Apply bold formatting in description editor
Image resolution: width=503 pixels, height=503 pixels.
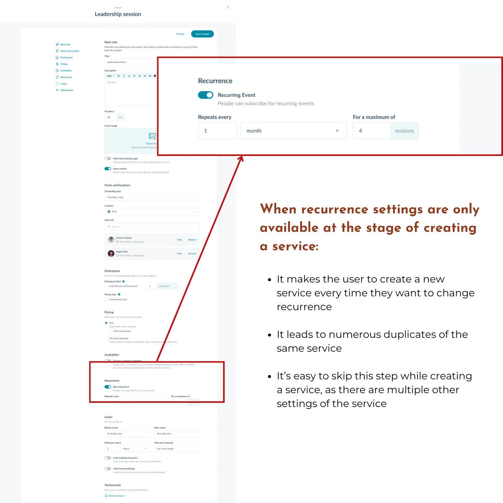pyautogui.click(x=118, y=76)
